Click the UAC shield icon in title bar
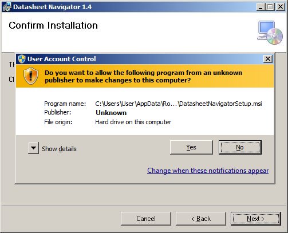Image resolution: width=288 pixels, height=233 pixels. click(x=22, y=59)
